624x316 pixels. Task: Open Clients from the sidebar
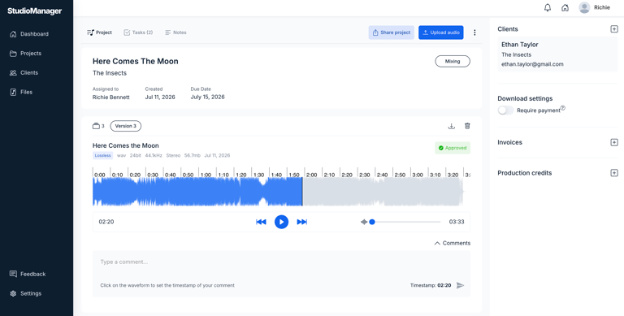24,73
